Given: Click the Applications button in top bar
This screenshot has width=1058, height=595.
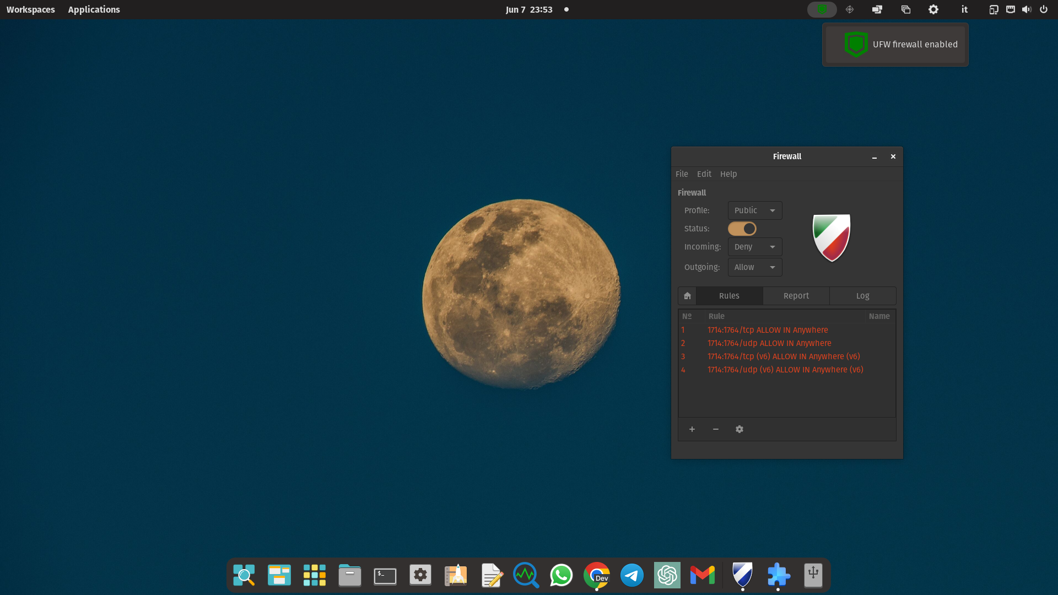Looking at the screenshot, I should [94, 9].
